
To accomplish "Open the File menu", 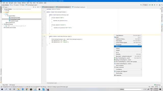I will (x=1, y=3).
